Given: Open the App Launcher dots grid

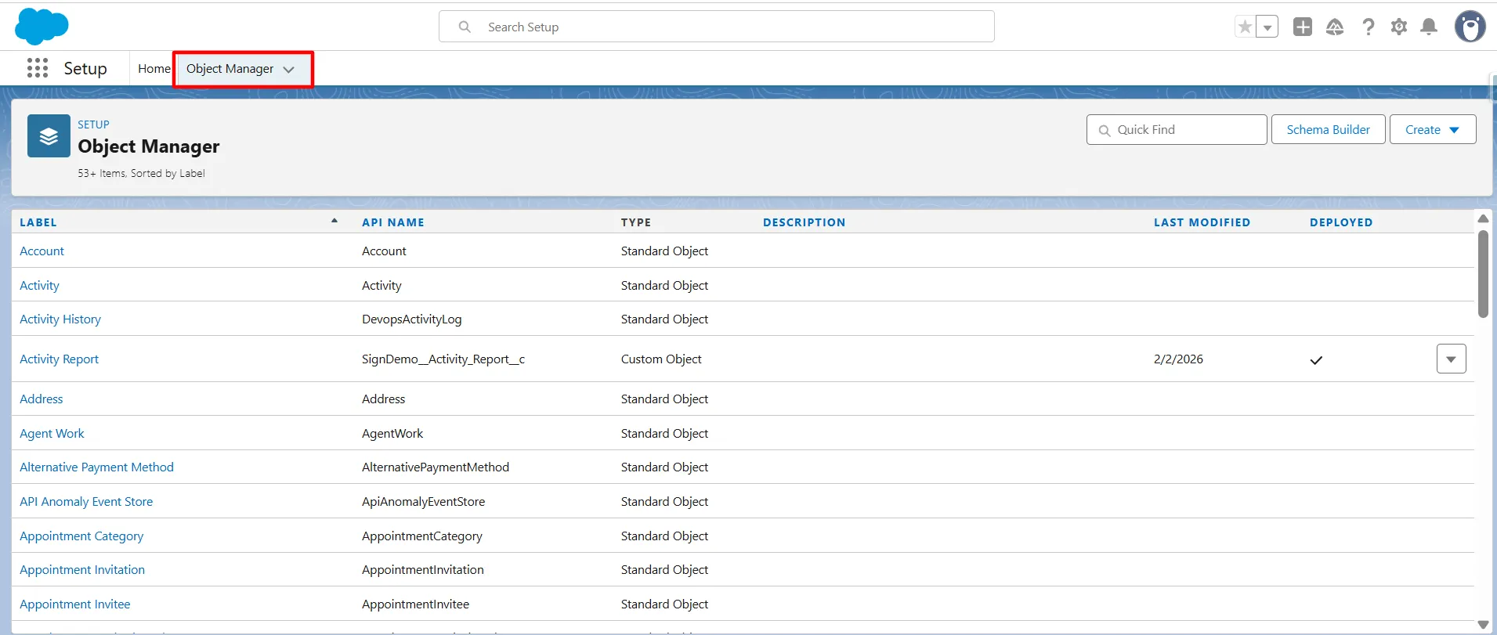Looking at the screenshot, I should 38,68.
